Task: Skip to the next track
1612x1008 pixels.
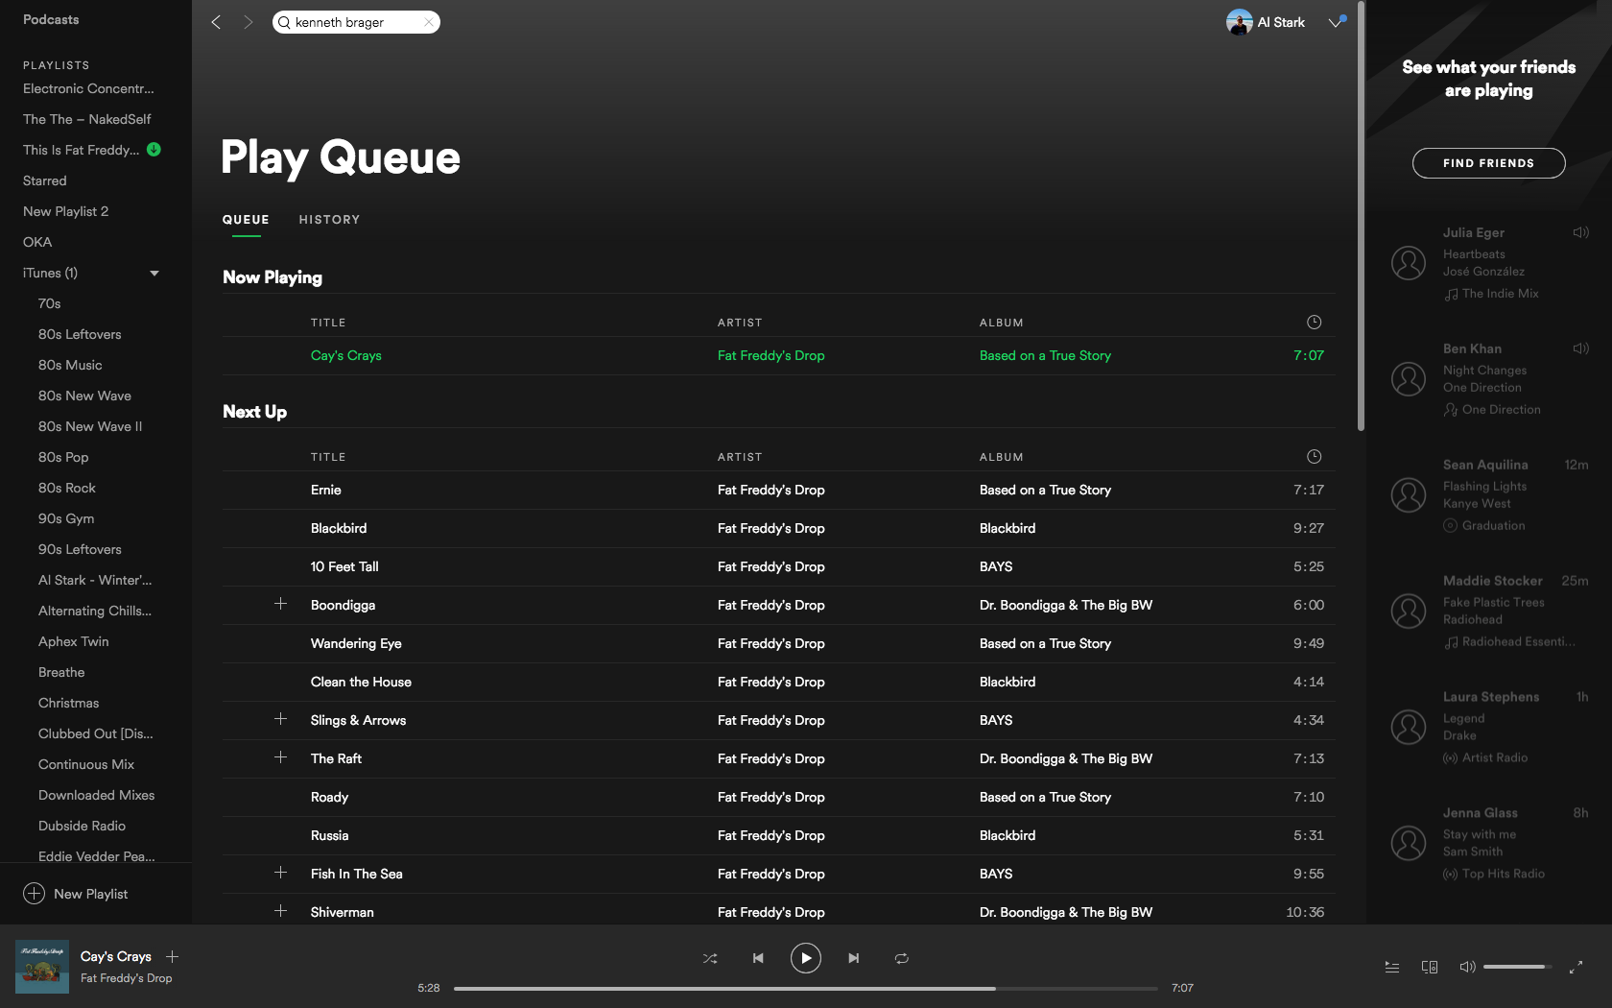Action: click(854, 958)
